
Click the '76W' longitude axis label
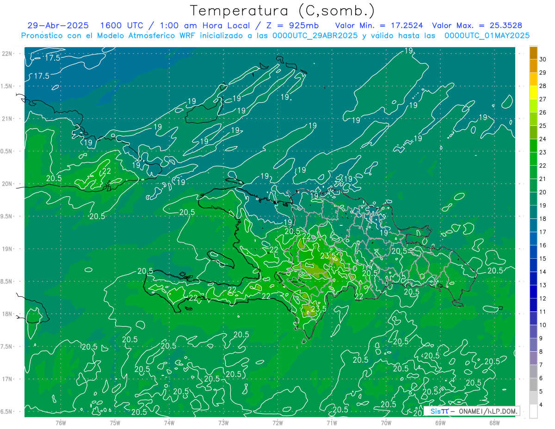pyautogui.click(x=61, y=423)
